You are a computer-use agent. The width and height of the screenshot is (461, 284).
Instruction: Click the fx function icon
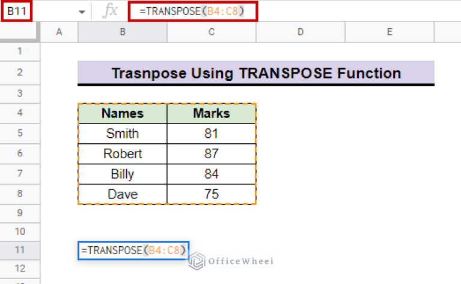tap(110, 11)
